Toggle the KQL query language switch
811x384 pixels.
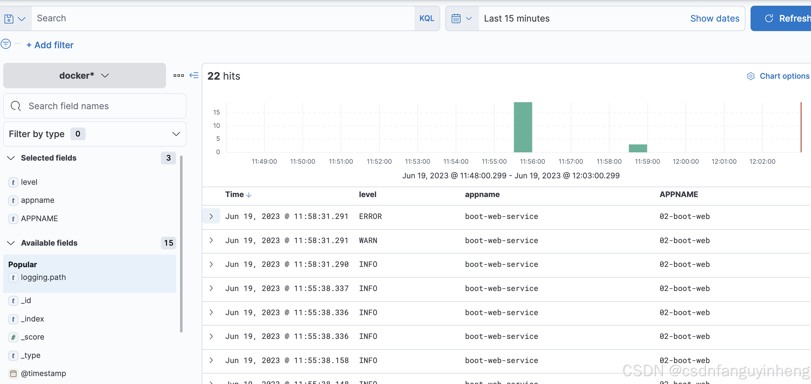(426, 18)
